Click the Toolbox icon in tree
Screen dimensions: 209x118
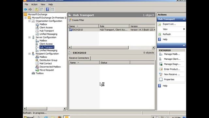coord(33,73)
